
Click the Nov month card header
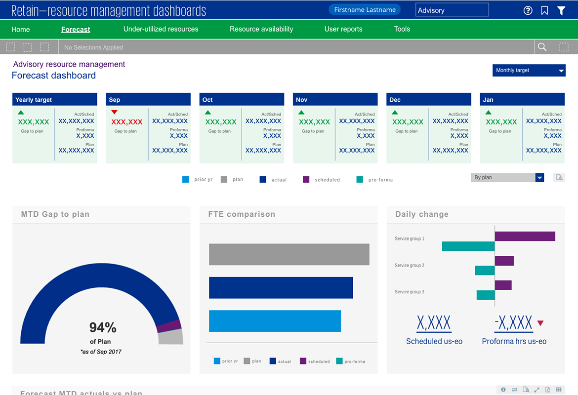[335, 99]
